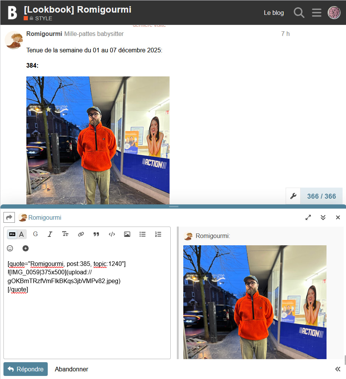Viewport: 346px width, 379px height.
Task: Click the Répondre button
Action: pyautogui.click(x=26, y=369)
